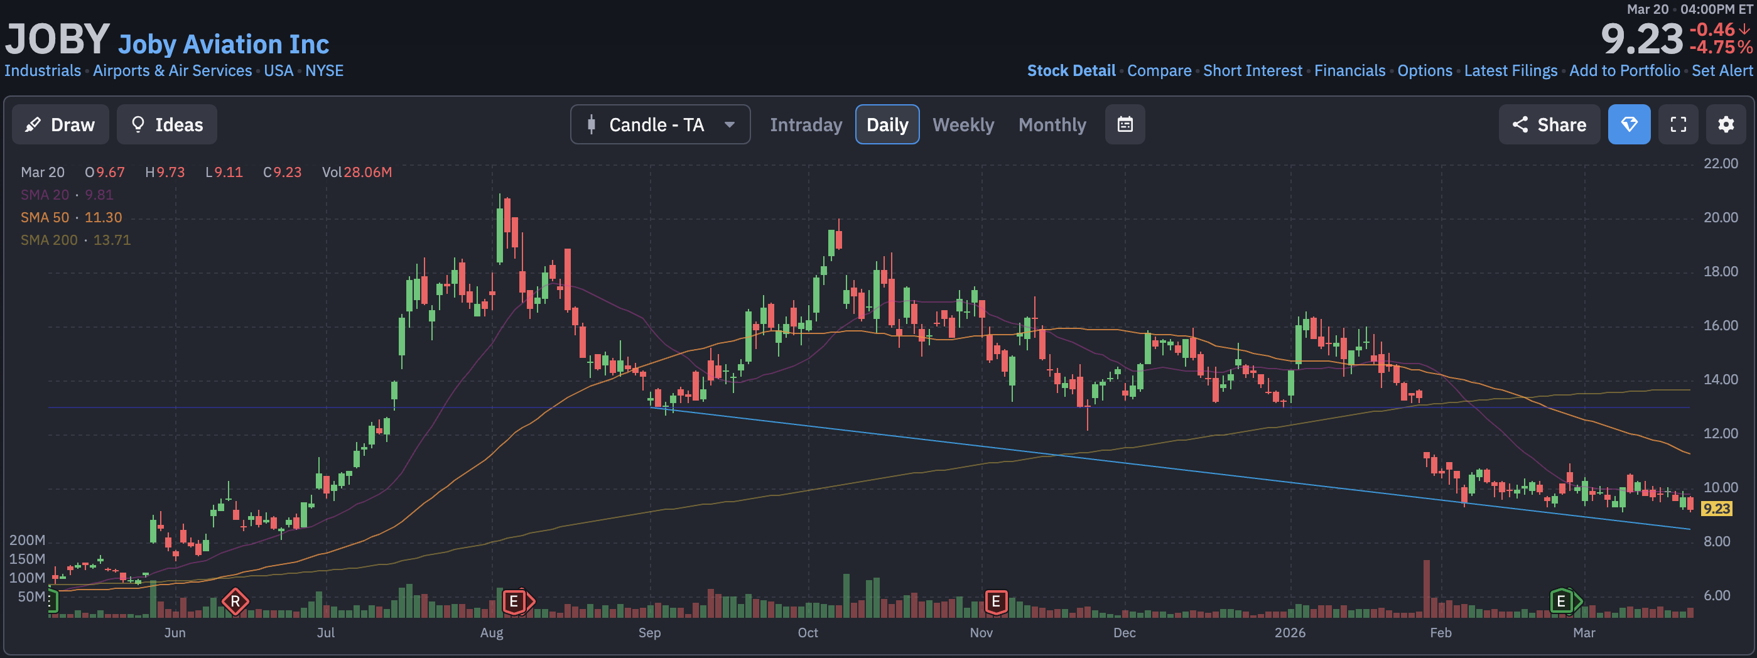1757x658 pixels.
Task: Open the Industrials sector link
Action: [x=42, y=70]
